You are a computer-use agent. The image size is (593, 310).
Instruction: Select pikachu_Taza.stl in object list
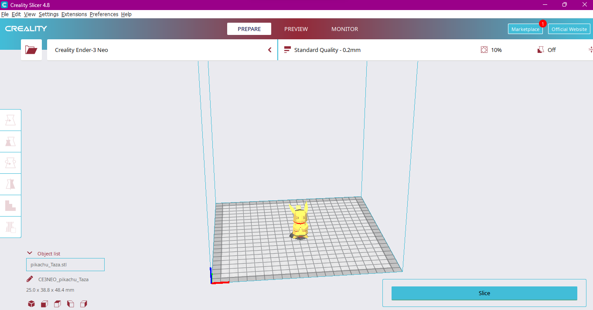pyautogui.click(x=65, y=265)
